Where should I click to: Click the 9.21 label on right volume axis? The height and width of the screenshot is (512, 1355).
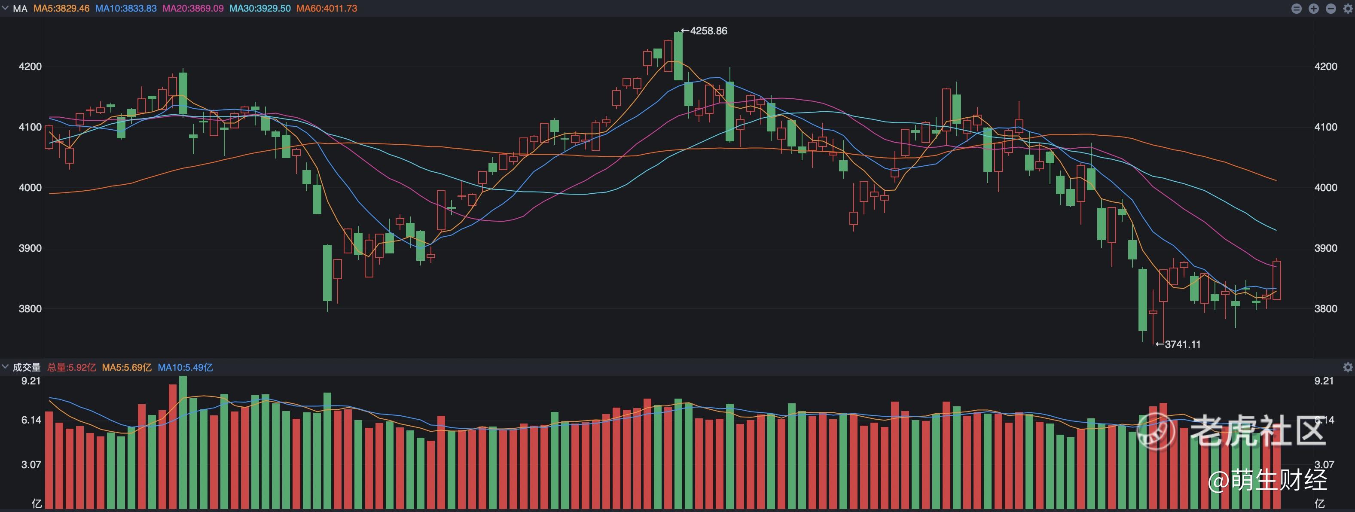click(1324, 381)
